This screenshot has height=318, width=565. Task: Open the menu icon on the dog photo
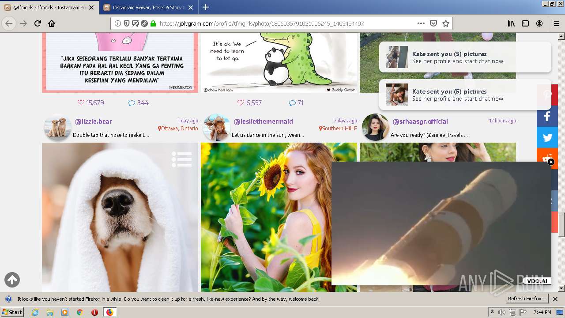point(182,159)
